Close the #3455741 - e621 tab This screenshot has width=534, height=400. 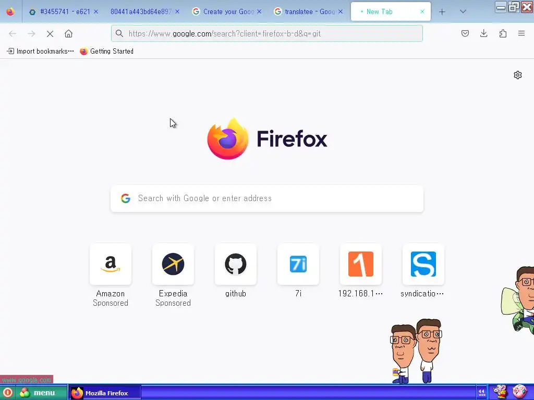click(x=96, y=11)
